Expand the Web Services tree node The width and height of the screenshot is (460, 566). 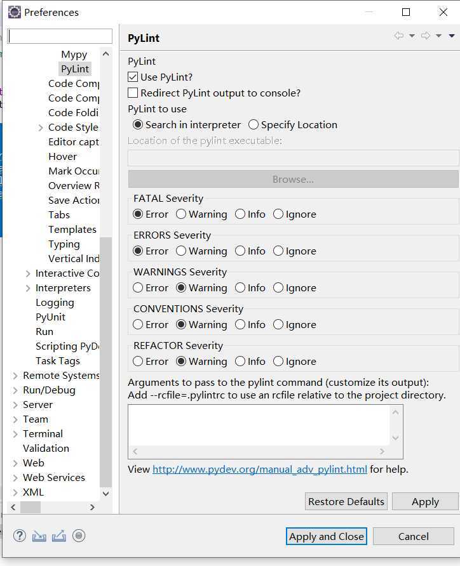pyautogui.click(x=15, y=478)
